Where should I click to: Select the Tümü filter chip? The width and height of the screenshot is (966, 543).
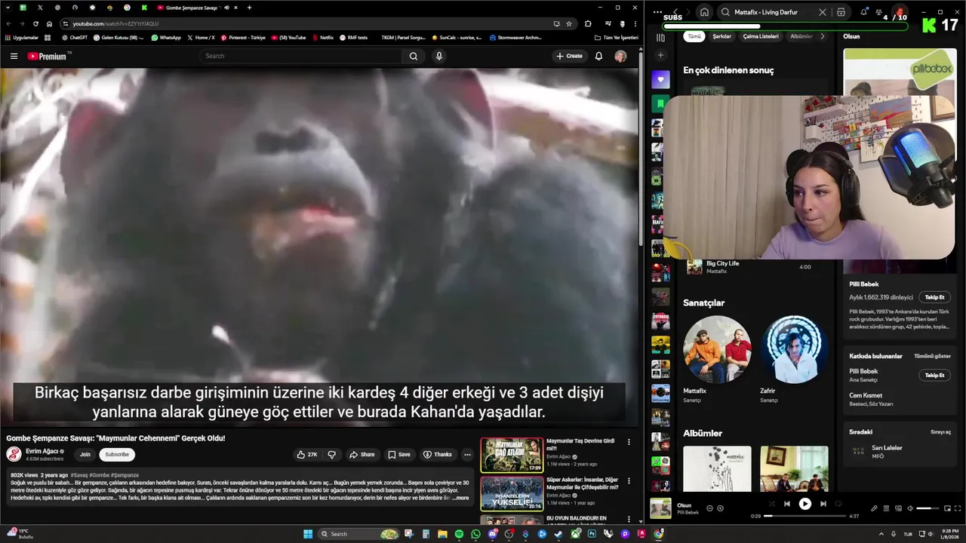tap(694, 36)
